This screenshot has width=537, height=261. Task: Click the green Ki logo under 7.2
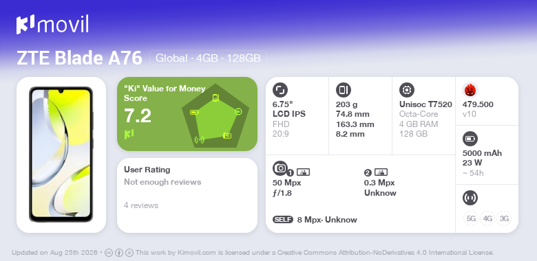click(x=129, y=134)
